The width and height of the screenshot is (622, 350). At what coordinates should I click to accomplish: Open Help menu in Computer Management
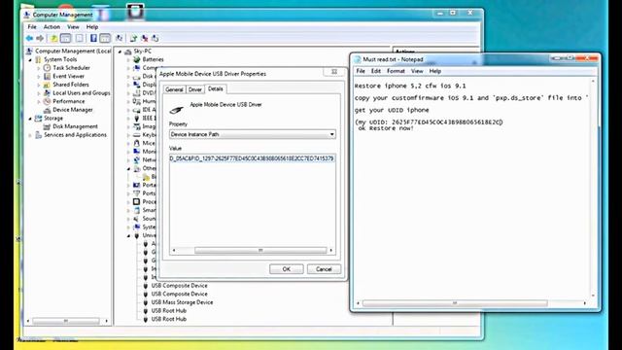point(92,27)
